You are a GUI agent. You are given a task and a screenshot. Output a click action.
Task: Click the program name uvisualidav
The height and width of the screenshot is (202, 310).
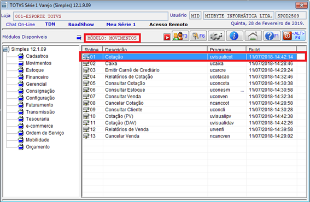point(222,123)
